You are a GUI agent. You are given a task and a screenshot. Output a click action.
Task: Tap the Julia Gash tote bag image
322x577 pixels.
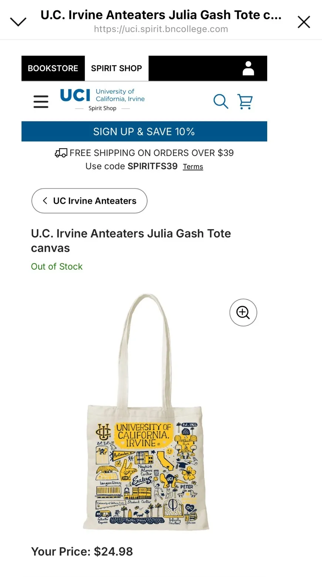coord(146,412)
